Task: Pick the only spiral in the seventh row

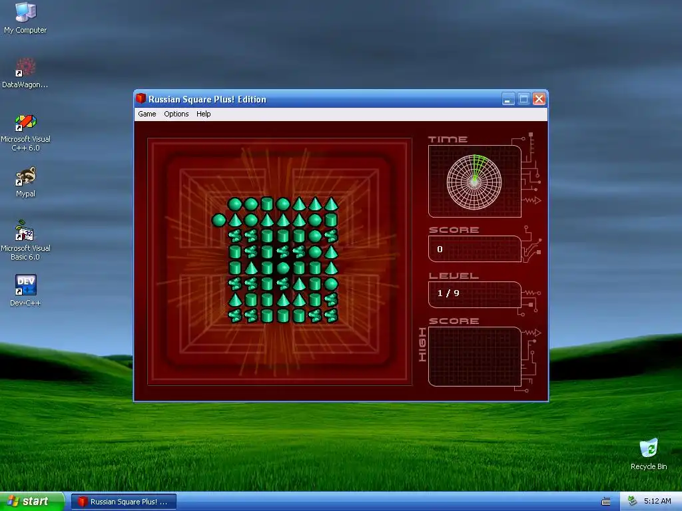Action: 331,300
